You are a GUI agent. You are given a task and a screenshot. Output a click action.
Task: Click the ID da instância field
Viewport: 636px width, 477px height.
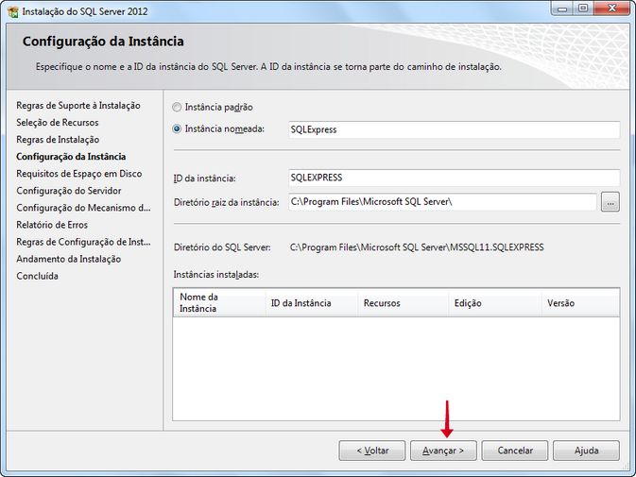[454, 178]
